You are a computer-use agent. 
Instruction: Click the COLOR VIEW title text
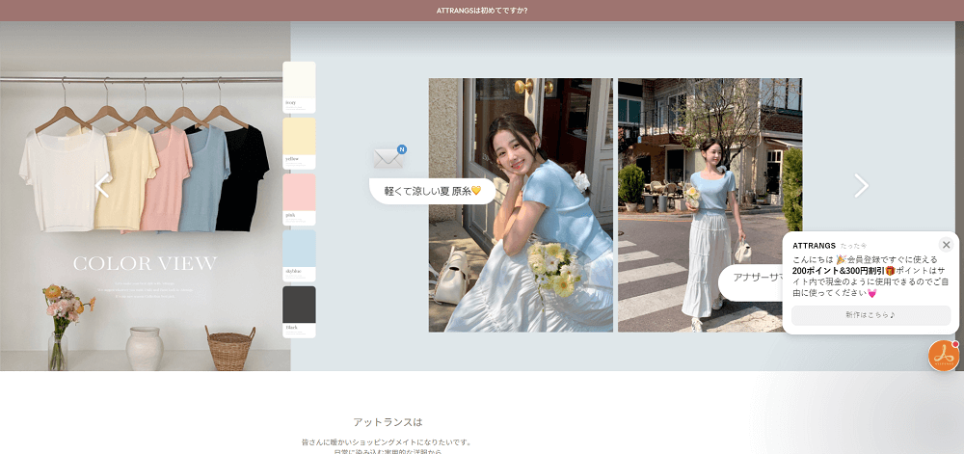(x=146, y=263)
